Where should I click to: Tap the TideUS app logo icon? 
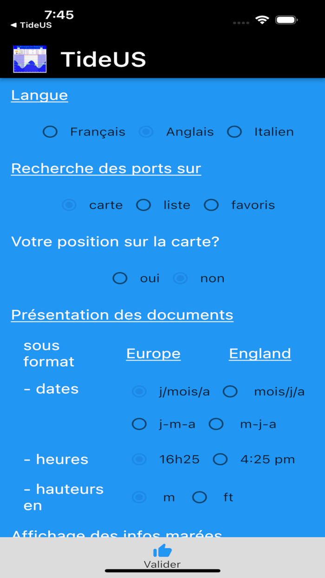tap(30, 59)
